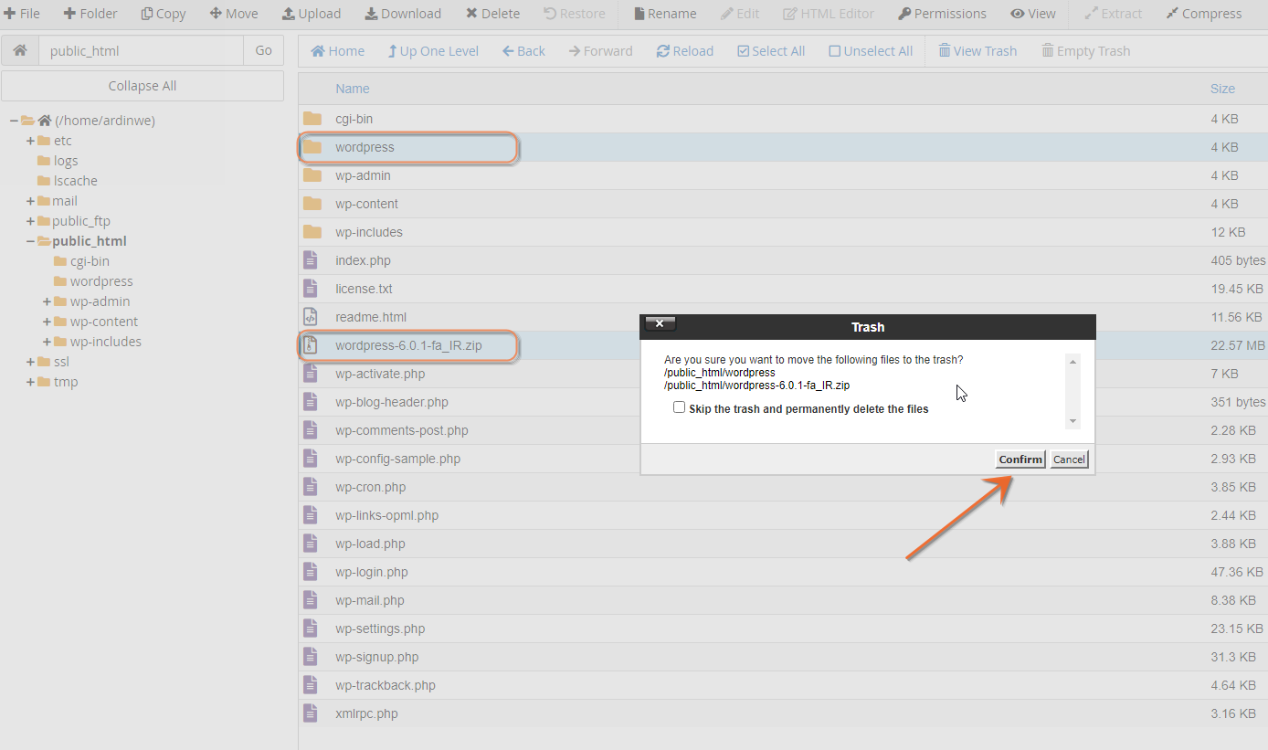This screenshot has height=750, width=1268.
Task: Click the Back navigation button
Action: tap(523, 51)
